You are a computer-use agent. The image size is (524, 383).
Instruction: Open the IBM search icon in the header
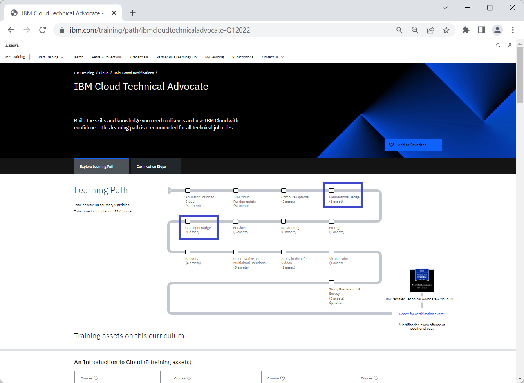[498, 45]
